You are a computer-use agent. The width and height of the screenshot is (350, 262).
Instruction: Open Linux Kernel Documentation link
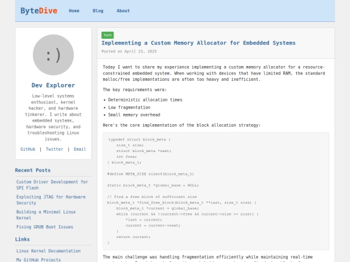(x=49, y=251)
